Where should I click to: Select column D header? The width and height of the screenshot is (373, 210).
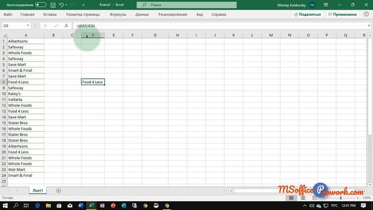point(93,35)
